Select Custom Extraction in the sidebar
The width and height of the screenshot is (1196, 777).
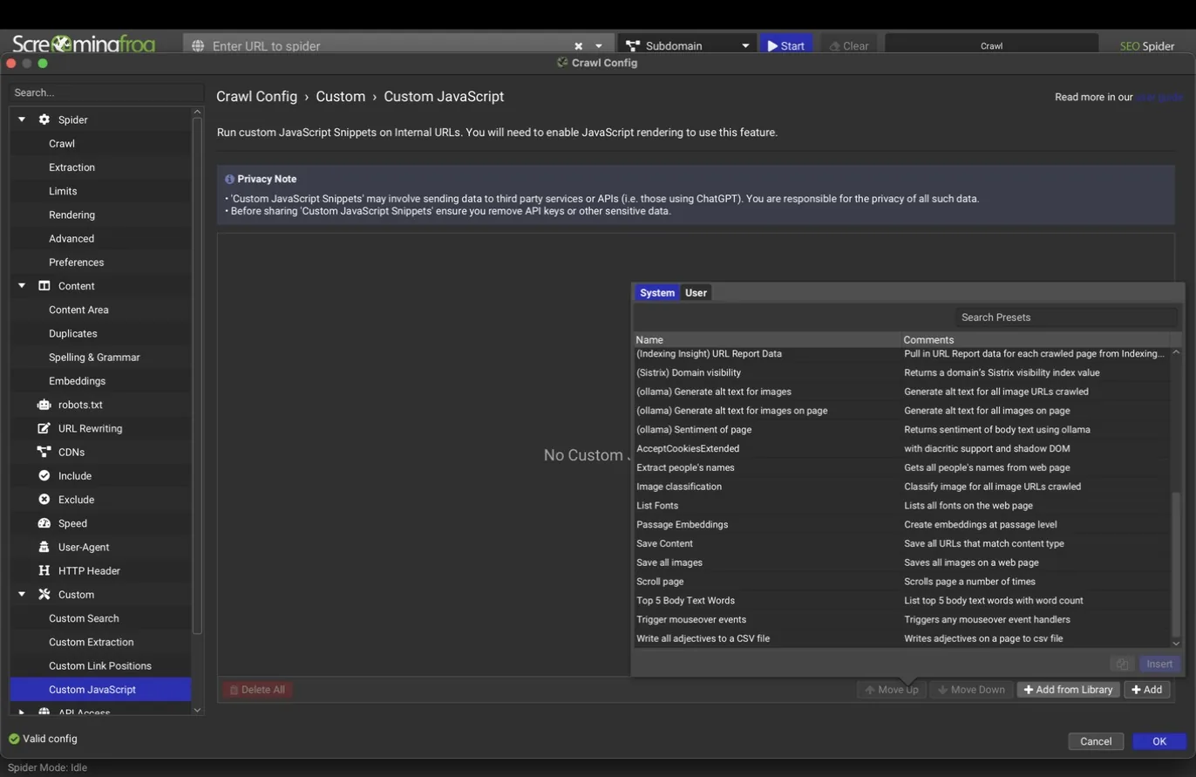coord(92,642)
